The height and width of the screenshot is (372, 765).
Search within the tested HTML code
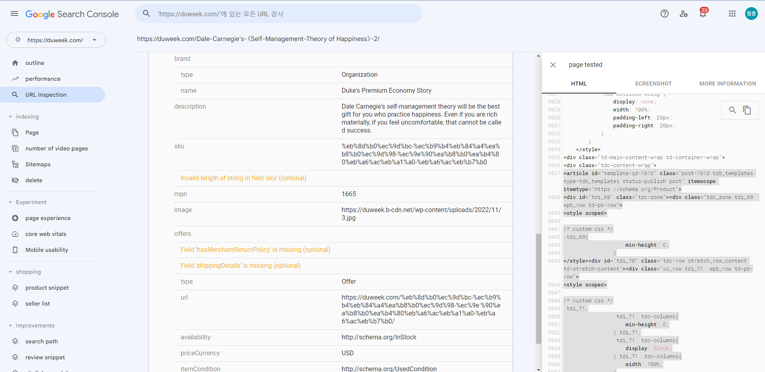(x=732, y=110)
